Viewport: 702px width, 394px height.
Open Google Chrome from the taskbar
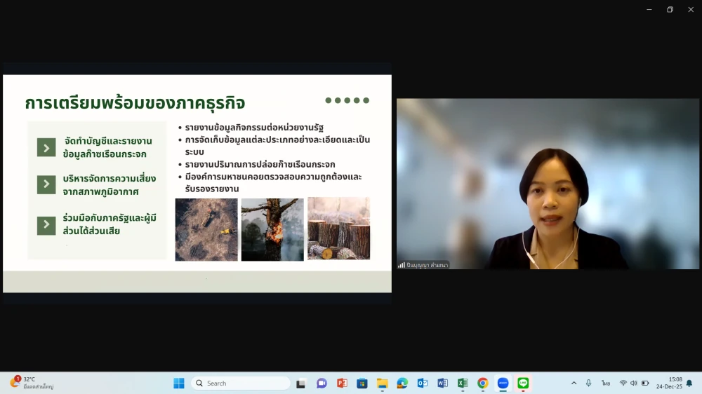point(483,383)
